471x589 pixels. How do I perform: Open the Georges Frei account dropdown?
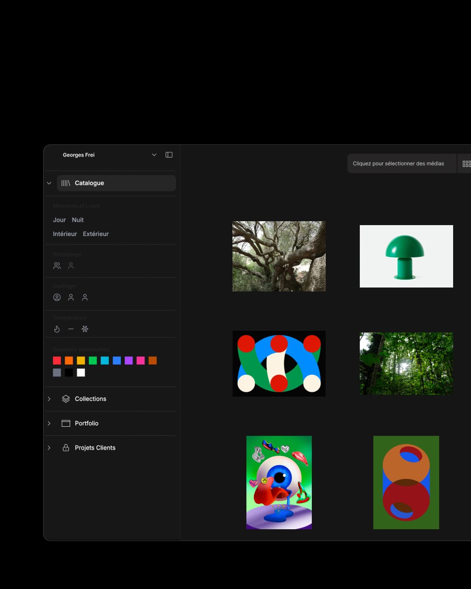point(154,155)
